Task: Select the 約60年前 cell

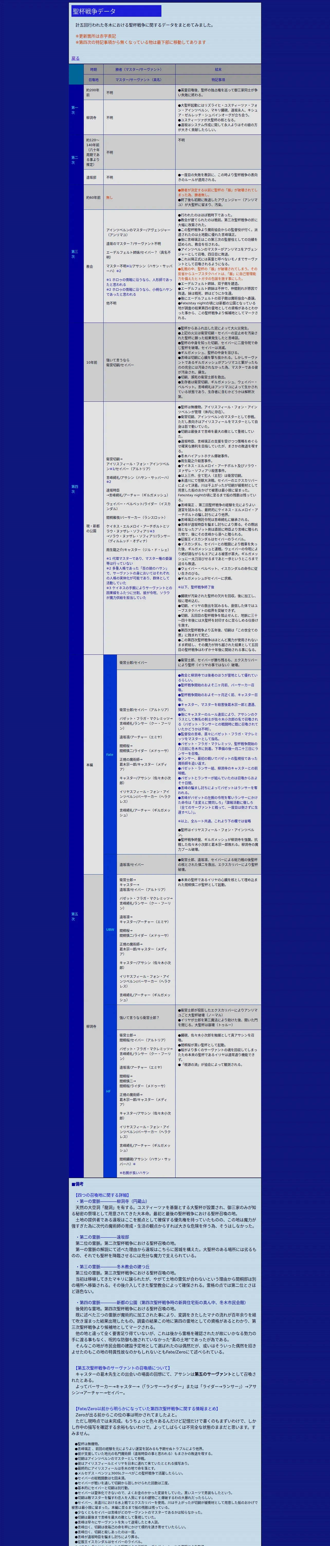Action: [94, 197]
